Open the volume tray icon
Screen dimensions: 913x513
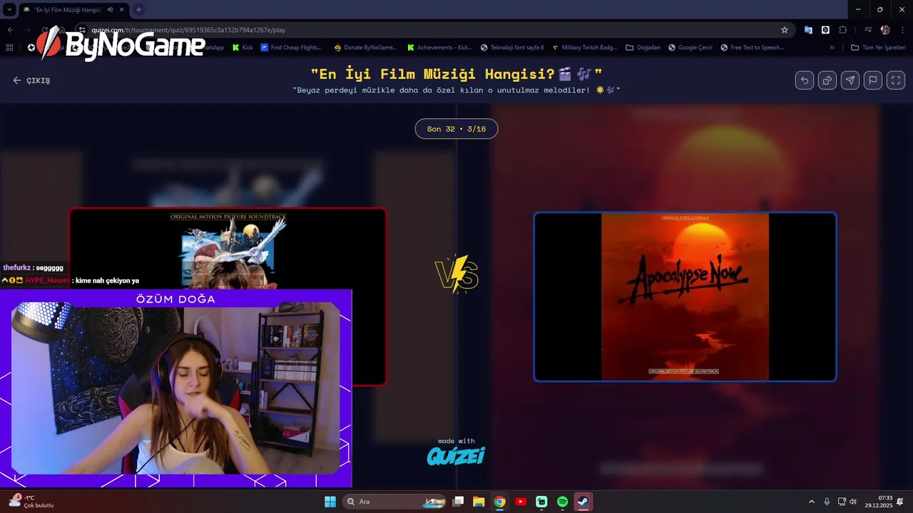point(852,502)
